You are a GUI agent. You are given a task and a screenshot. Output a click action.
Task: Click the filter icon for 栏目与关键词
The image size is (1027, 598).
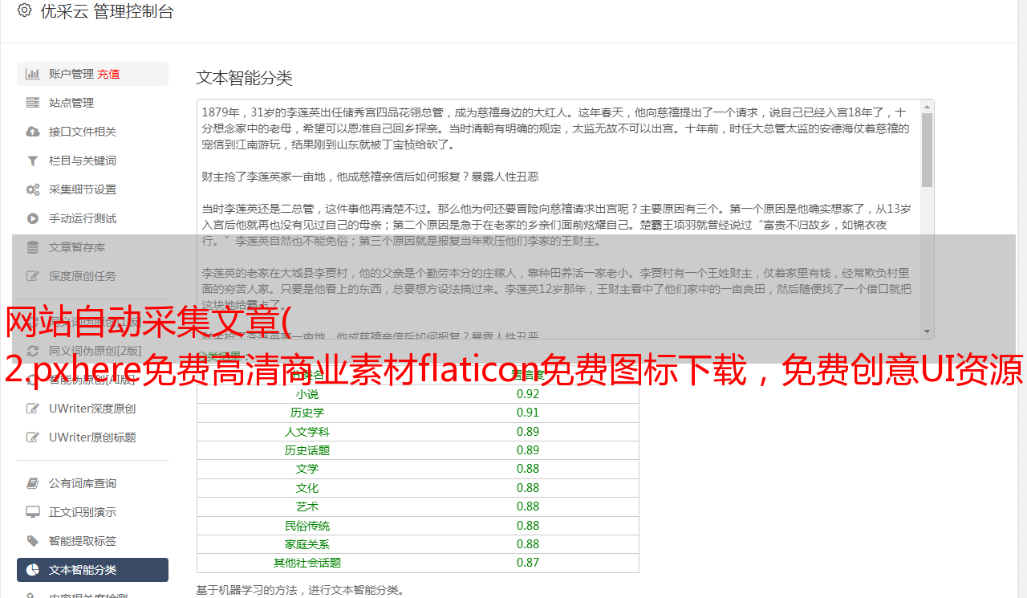click(x=33, y=161)
